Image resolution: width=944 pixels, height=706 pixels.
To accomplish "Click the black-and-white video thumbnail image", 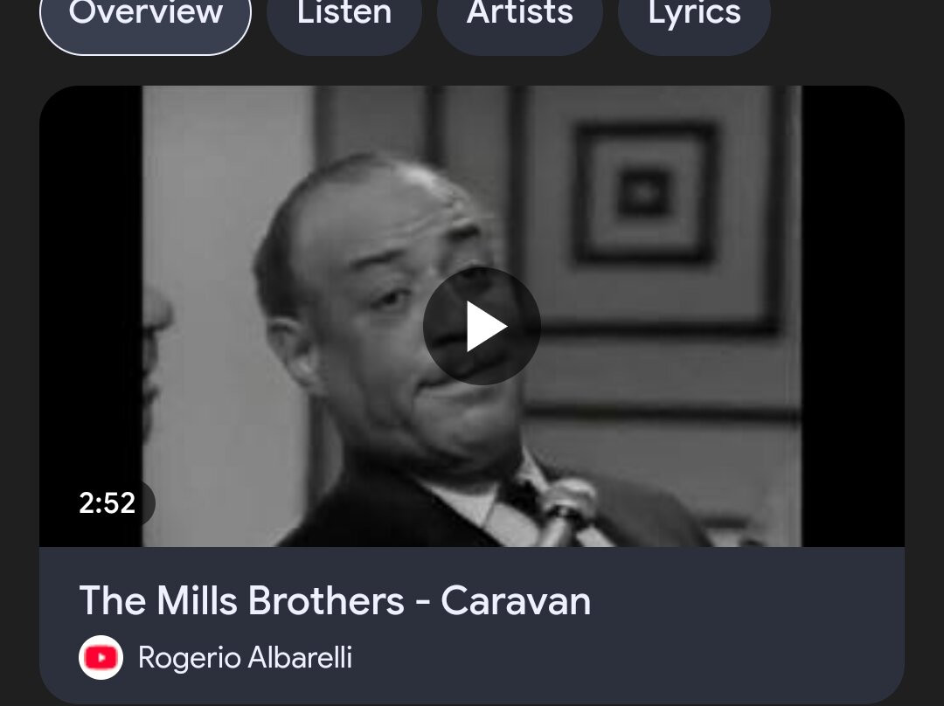I will pyautogui.click(x=472, y=316).
